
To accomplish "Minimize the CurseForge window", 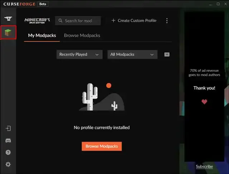I will click(x=211, y=4).
